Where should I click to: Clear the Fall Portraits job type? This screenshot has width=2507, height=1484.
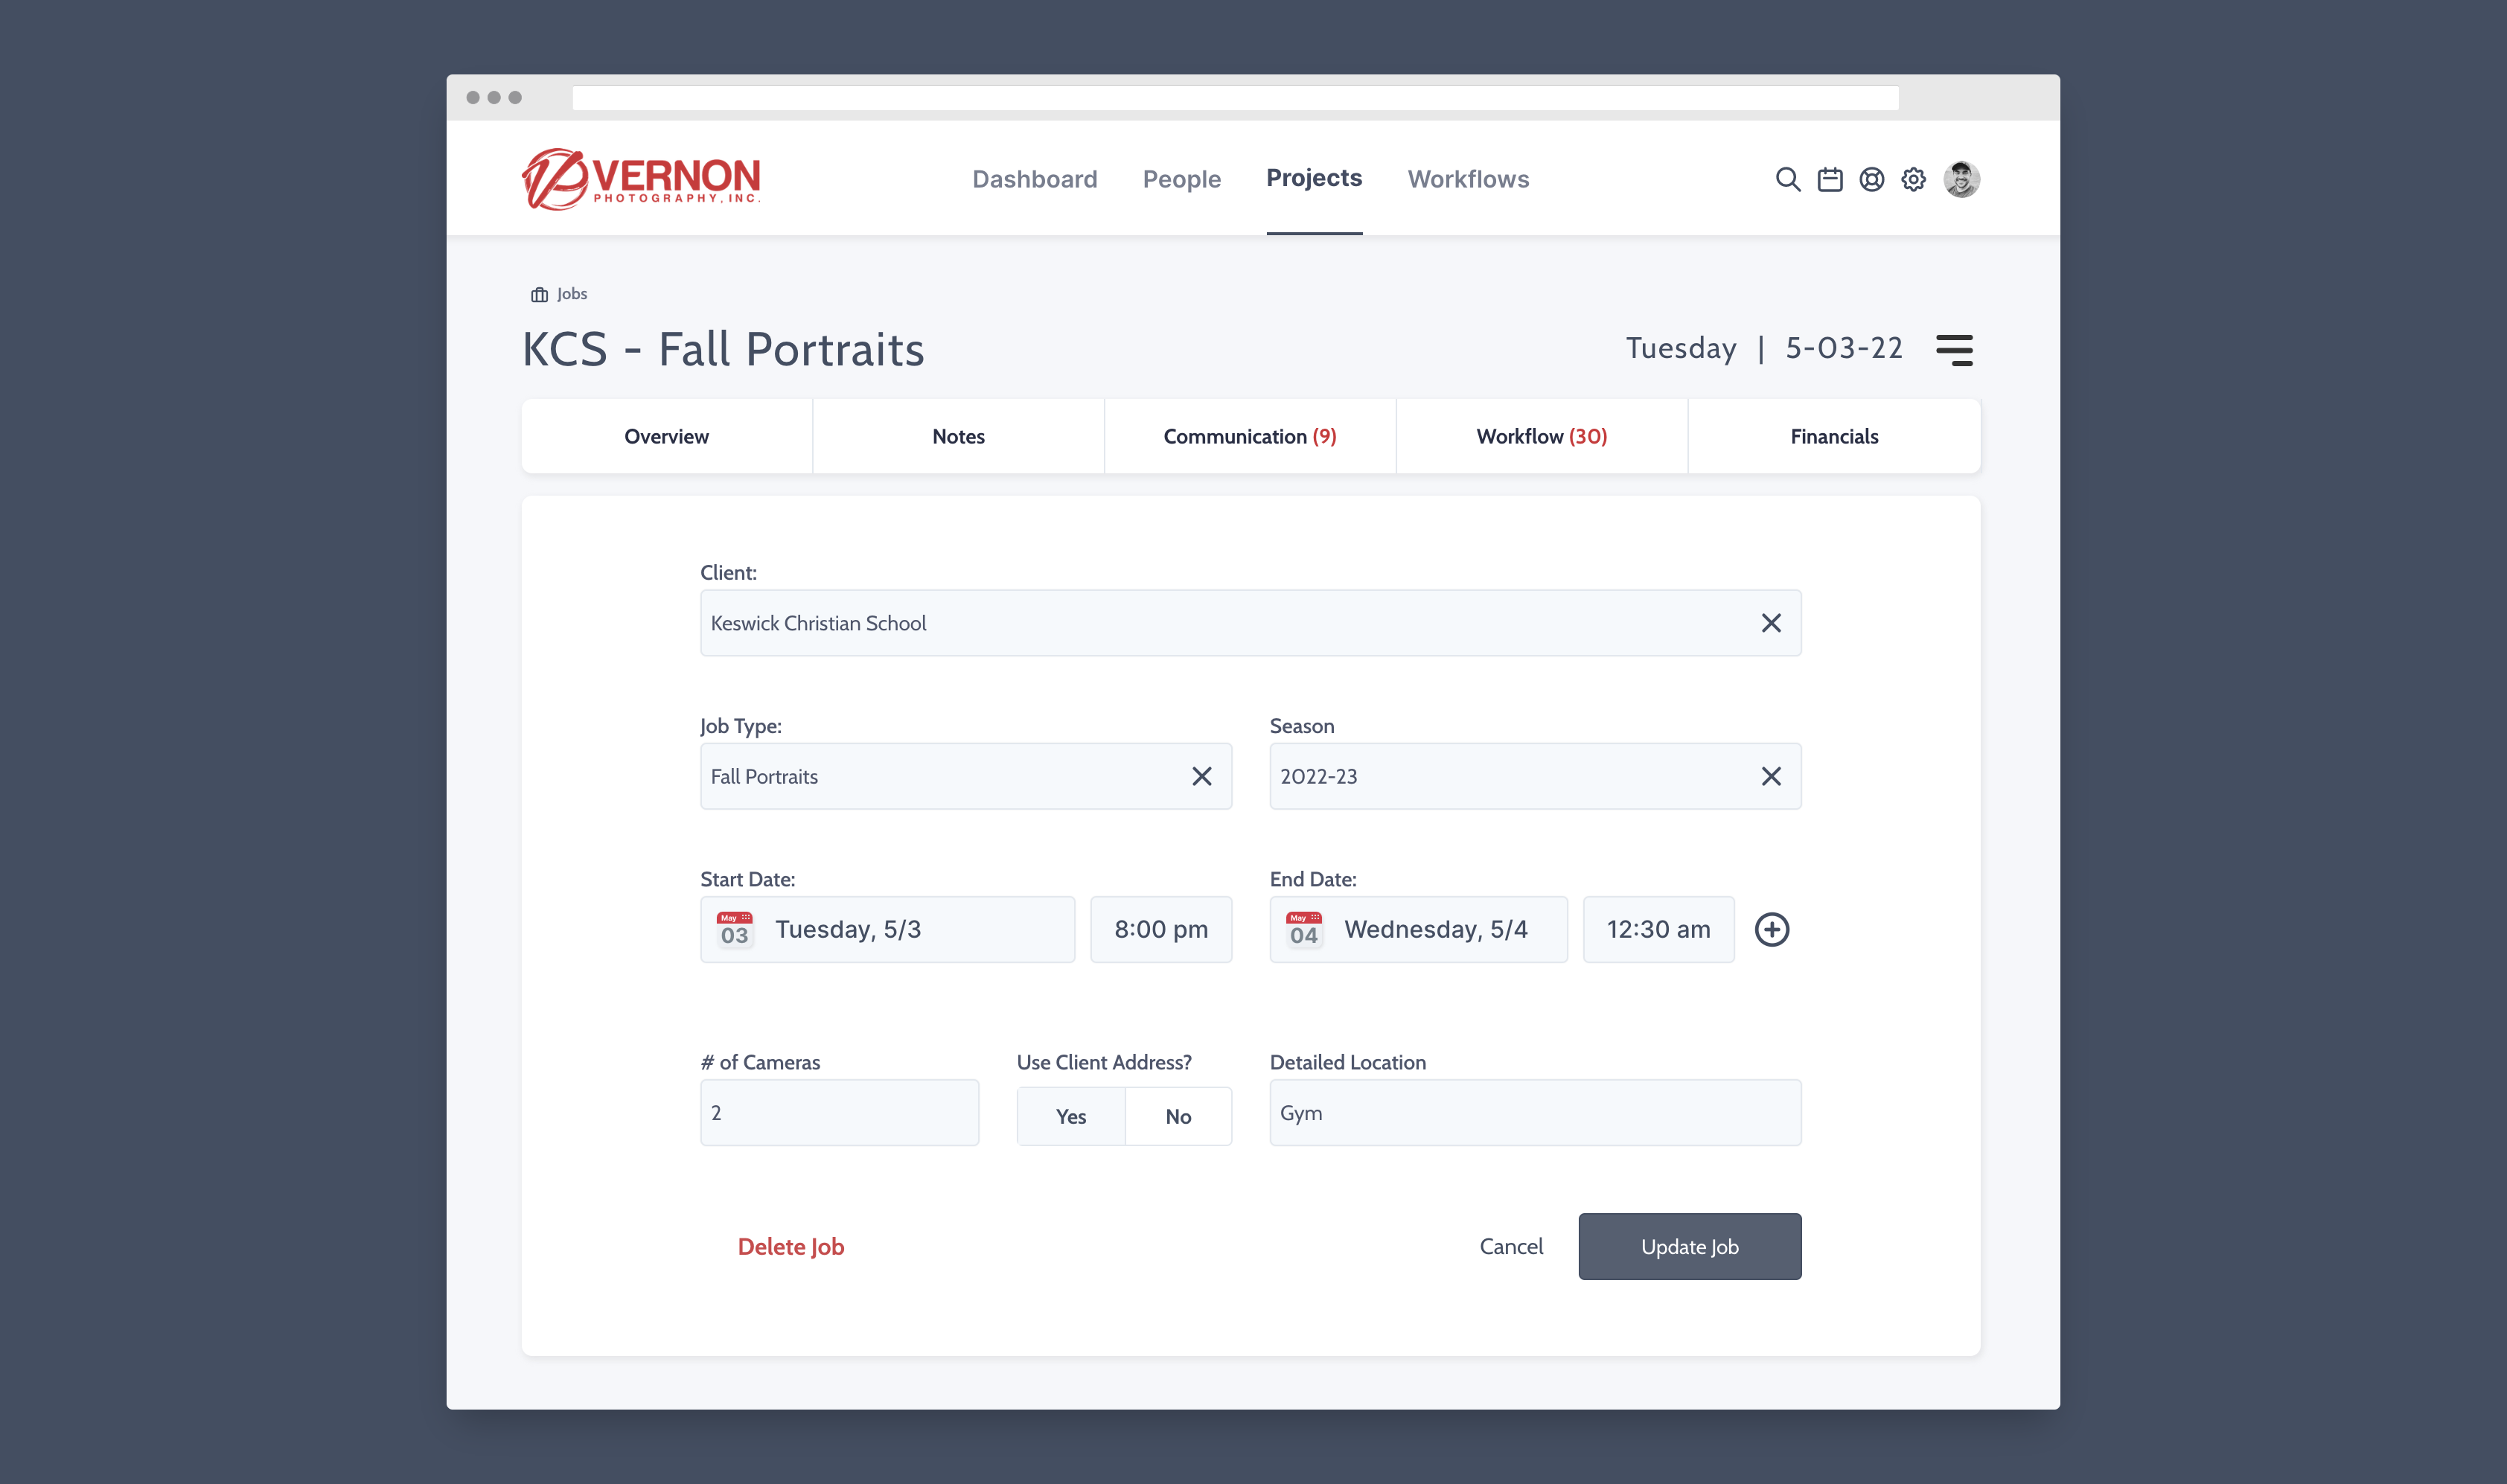point(1201,776)
